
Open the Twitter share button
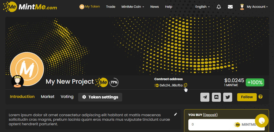(x=228, y=97)
